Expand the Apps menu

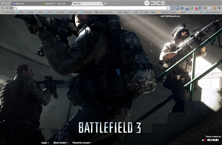45,143
